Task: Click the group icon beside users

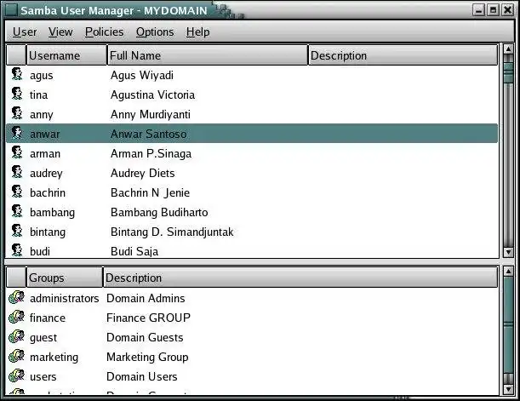Action: pyautogui.click(x=16, y=375)
